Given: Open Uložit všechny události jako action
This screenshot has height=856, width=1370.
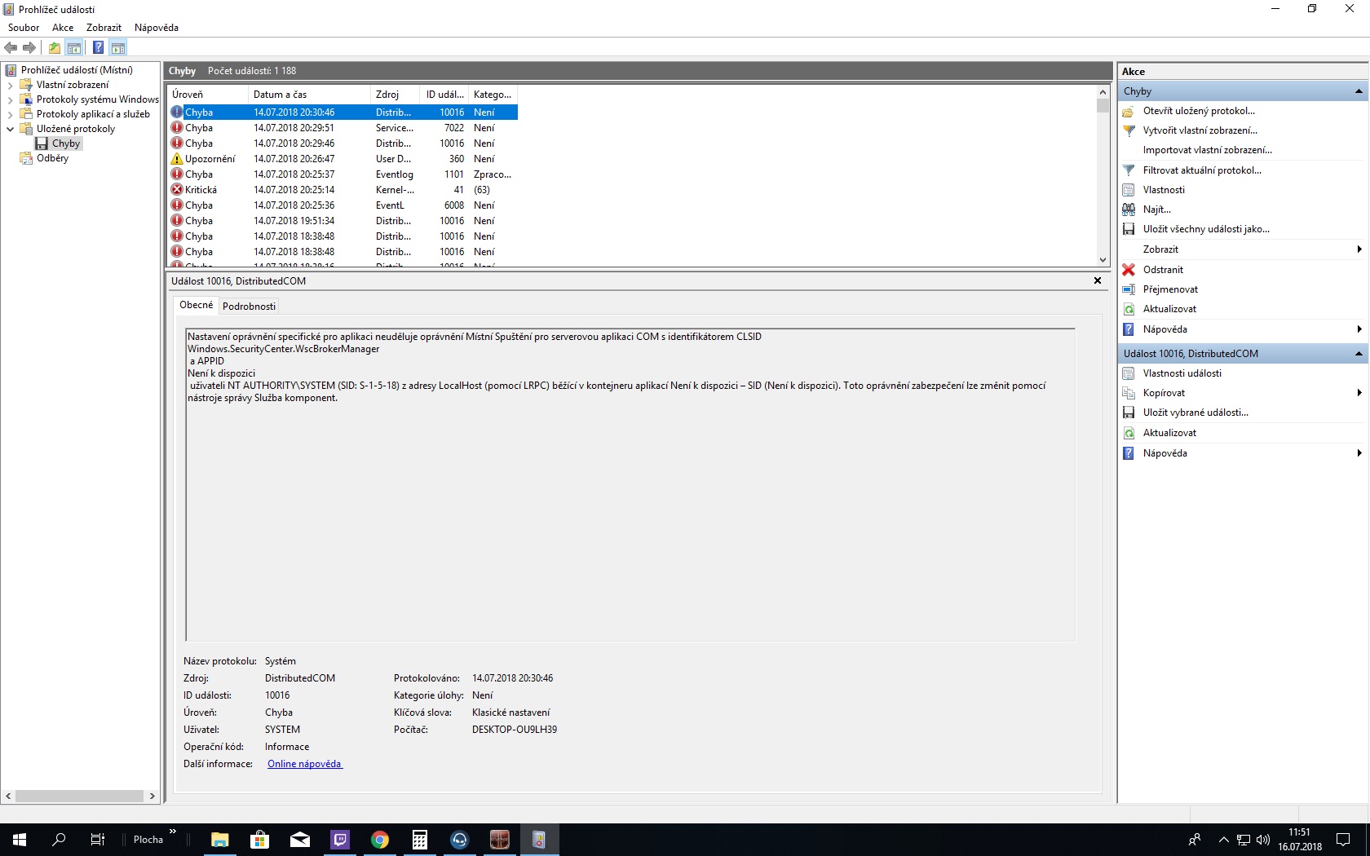Looking at the screenshot, I should click(1205, 229).
